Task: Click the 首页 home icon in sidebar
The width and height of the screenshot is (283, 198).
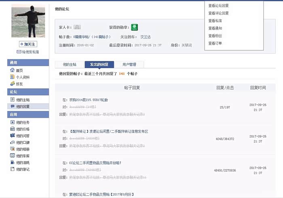Action: click(12, 70)
